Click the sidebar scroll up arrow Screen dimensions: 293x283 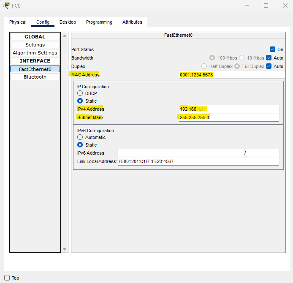click(65, 36)
